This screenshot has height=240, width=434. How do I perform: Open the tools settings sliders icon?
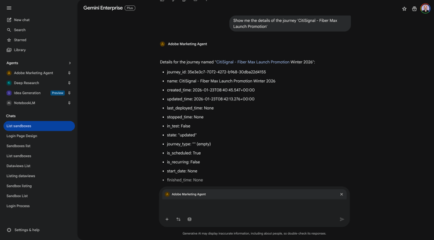[x=178, y=219]
